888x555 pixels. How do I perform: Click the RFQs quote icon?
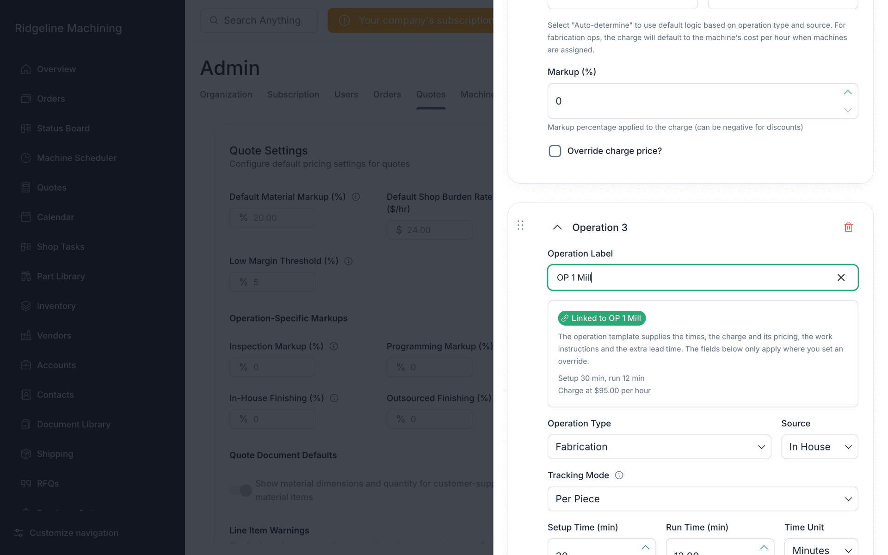click(26, 483)
